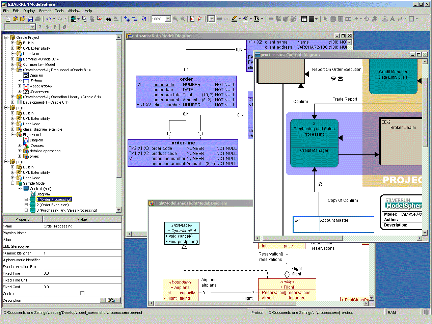This screenshot has height=324, width=432.
Task: Click the Undo arrow icon
Action: tap(49, 19)
